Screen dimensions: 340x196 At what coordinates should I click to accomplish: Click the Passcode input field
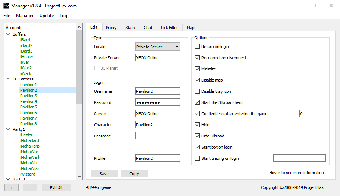coord(158,136)
